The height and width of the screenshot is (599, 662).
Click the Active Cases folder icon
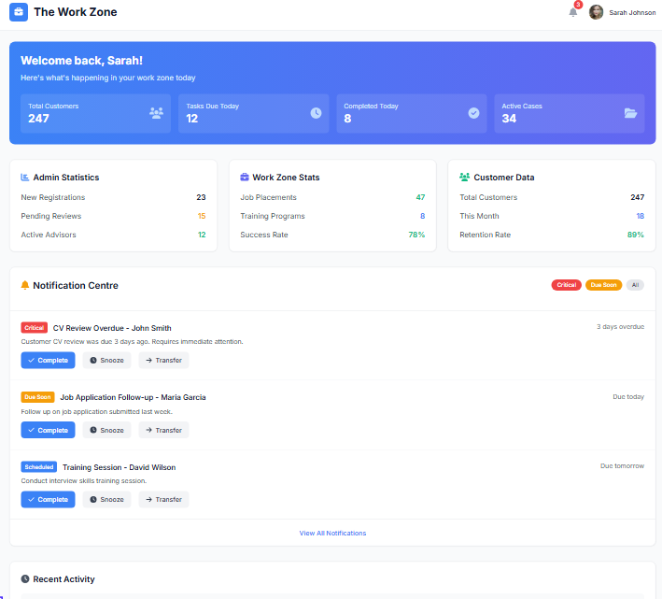pyautogui.click(x=631, y=113)
